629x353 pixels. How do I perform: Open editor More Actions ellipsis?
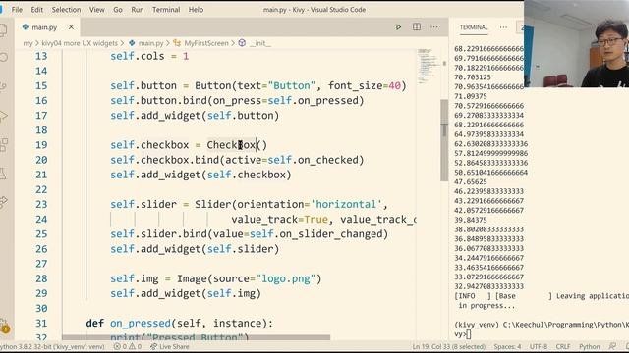[x=434, y=27]
